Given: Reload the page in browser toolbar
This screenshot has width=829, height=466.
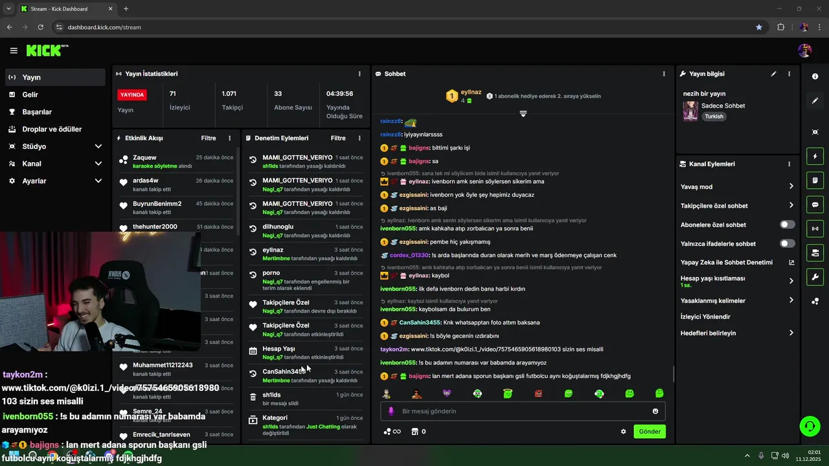Looking at the screenshot, I should (x=40, y=27).
